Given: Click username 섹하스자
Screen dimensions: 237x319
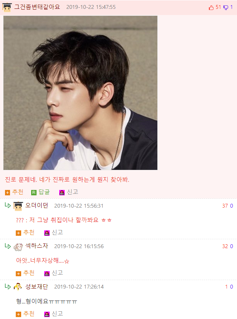Looking at the screenshot, I should tap(37, 246).
